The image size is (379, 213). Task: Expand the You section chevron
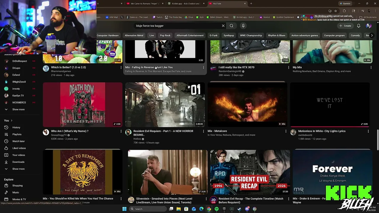click(x=12, y=121)
